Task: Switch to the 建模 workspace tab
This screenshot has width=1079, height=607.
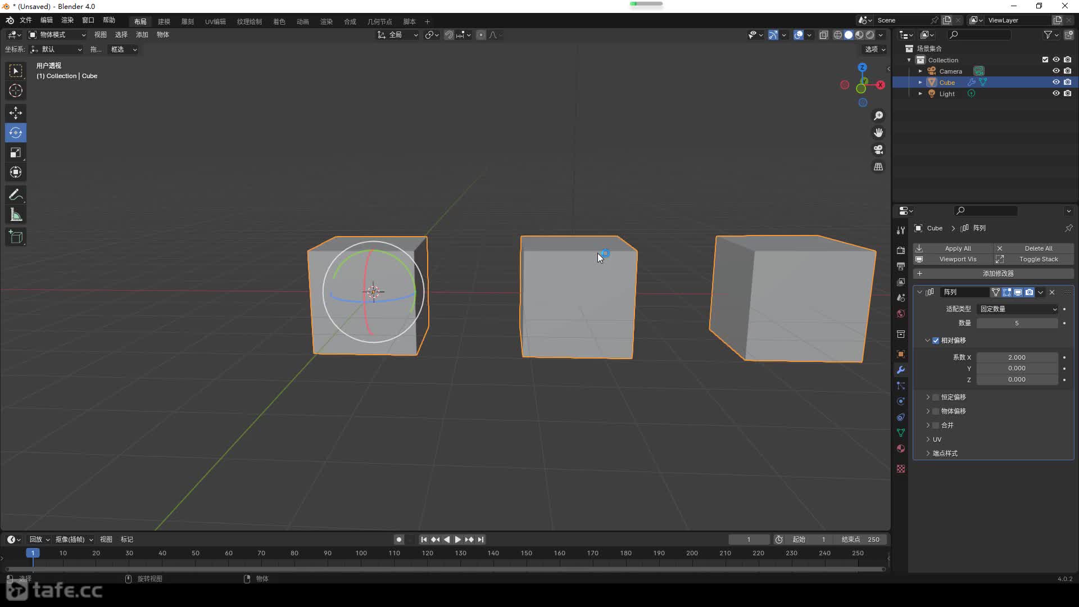Action: (x=164, y=21)
